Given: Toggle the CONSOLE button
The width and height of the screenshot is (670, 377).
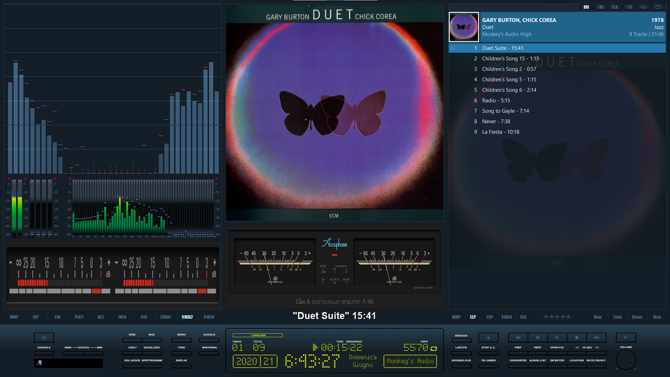Looking at the screenshot, I should point(44,353).
